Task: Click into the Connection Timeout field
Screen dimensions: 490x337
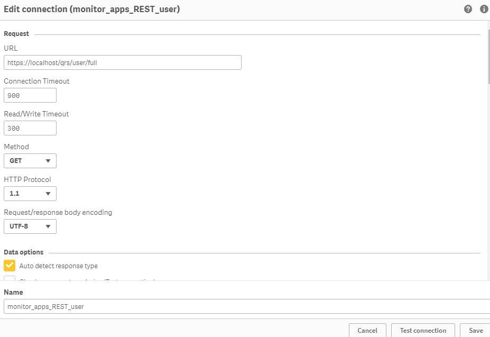Action: pyautogui.click(x=30, y=95)
